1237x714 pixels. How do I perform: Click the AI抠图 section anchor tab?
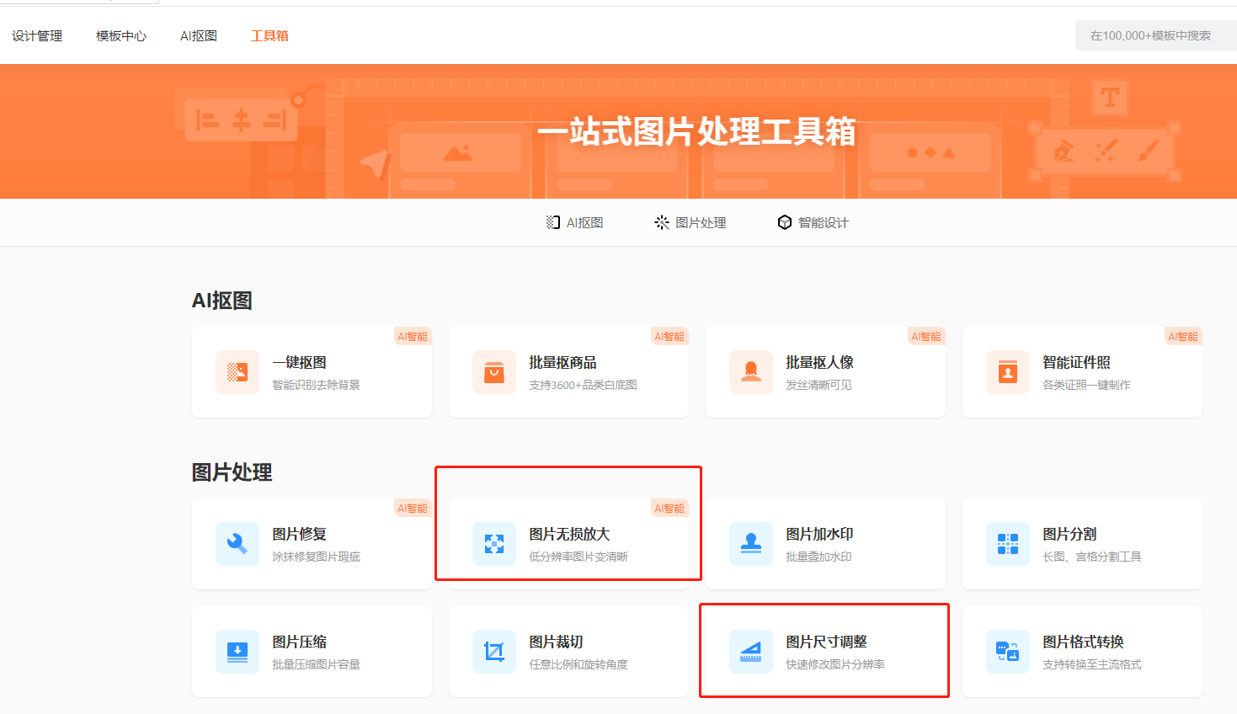575,222
